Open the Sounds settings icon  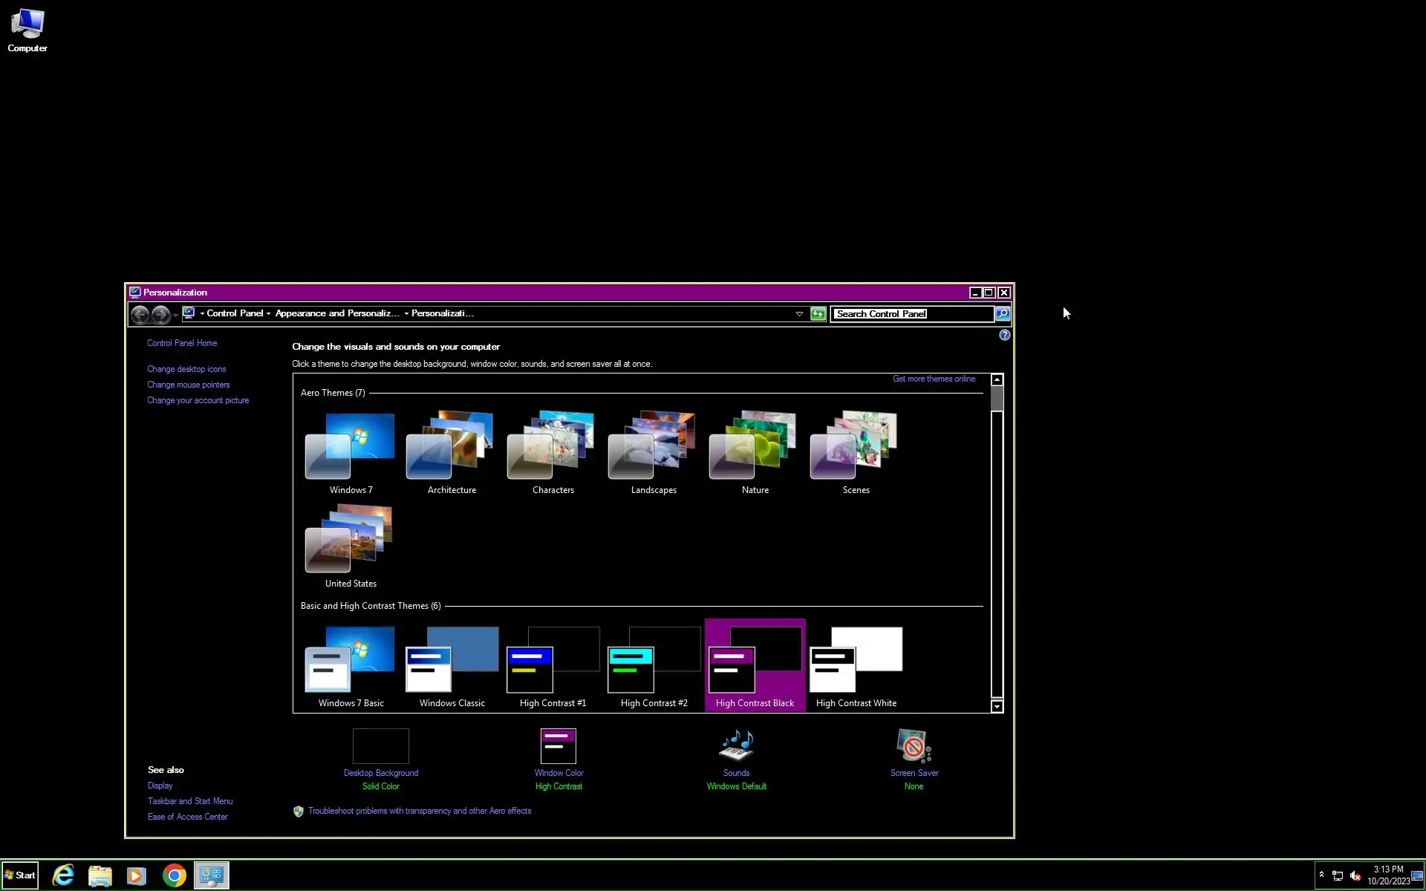coord(736,746)
